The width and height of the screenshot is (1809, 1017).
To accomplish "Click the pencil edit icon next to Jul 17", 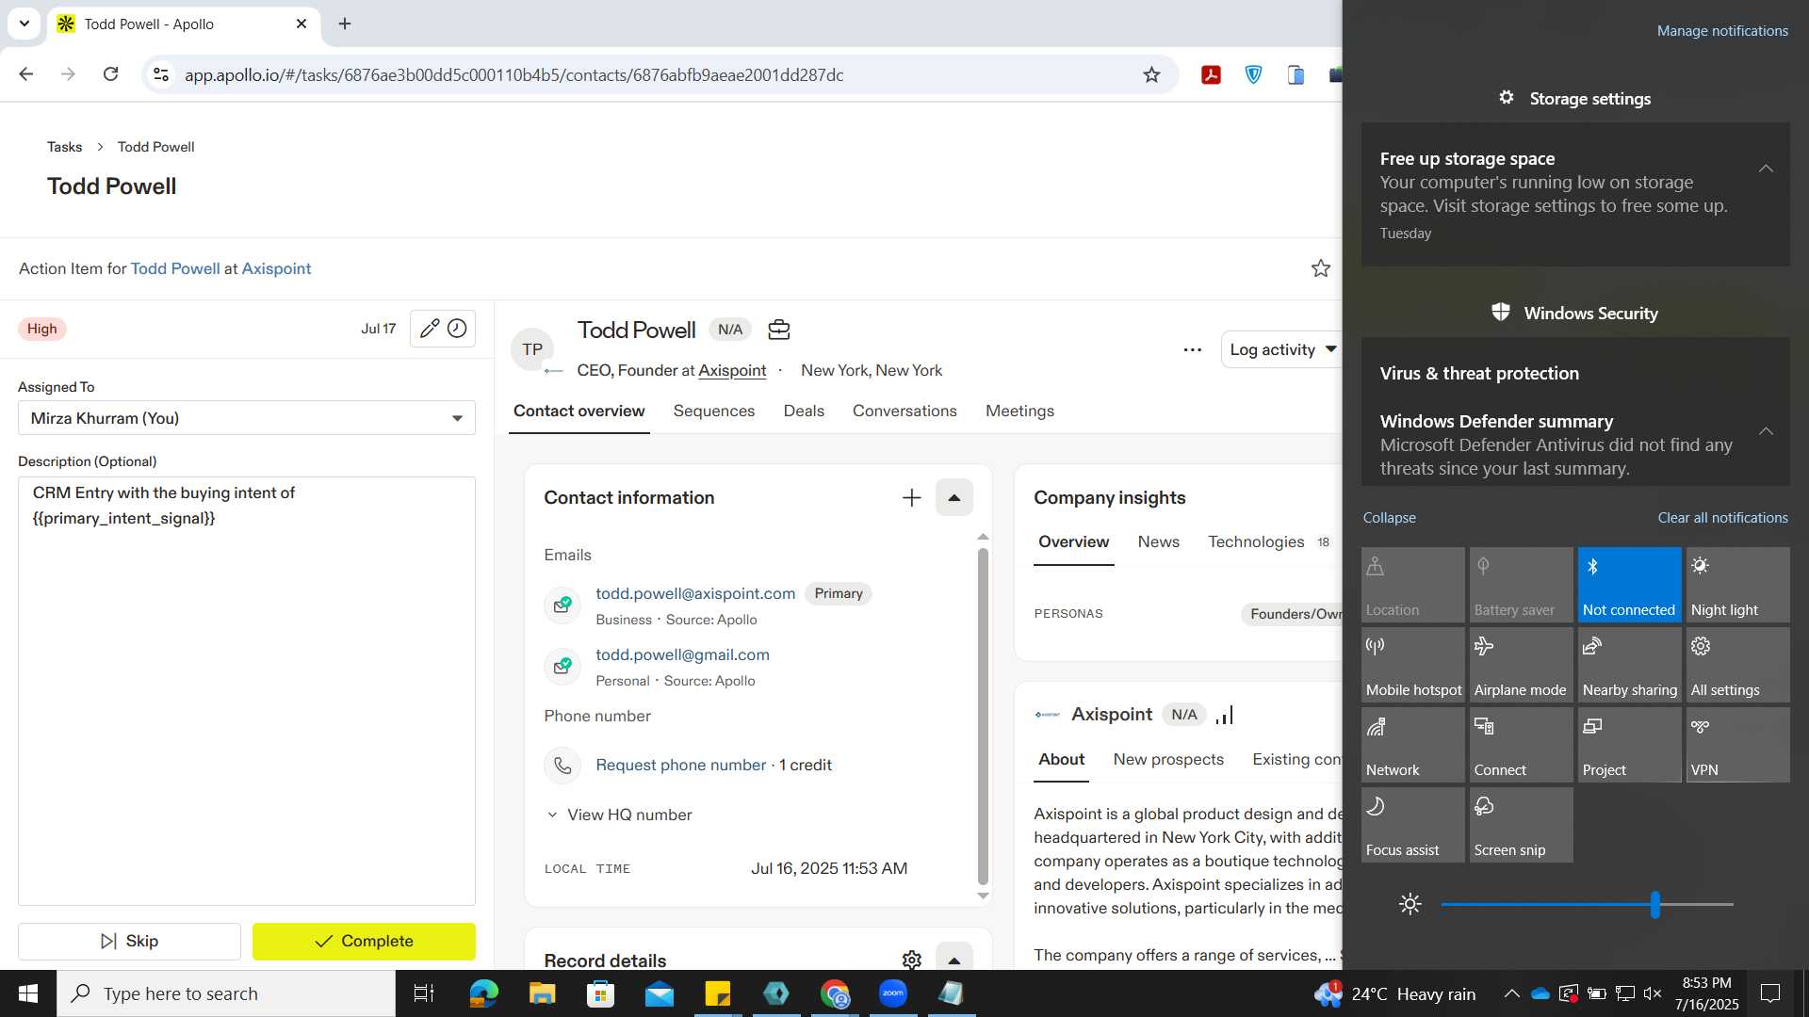I will tap(429, 329).
